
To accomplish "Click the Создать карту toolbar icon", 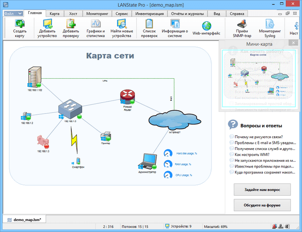I will coord(19,25).
